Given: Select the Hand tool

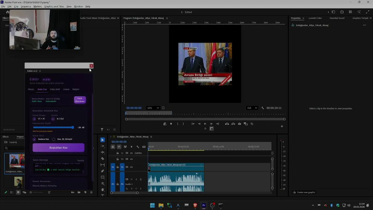Looking at the screenshot, I should pos(103,190).
